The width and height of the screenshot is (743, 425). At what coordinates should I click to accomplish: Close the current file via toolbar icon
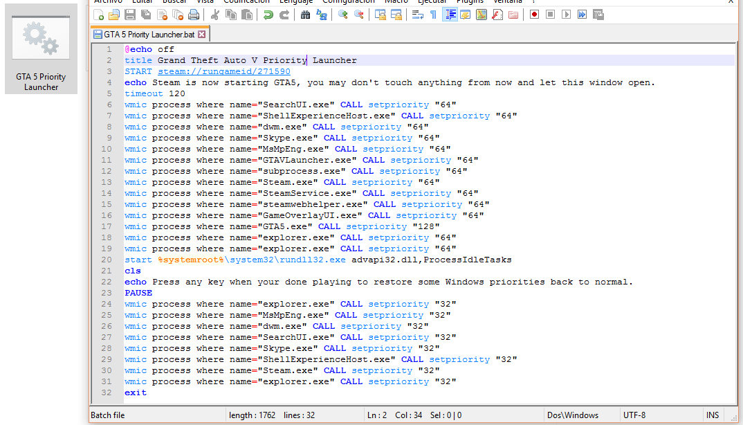pos(162,15)
